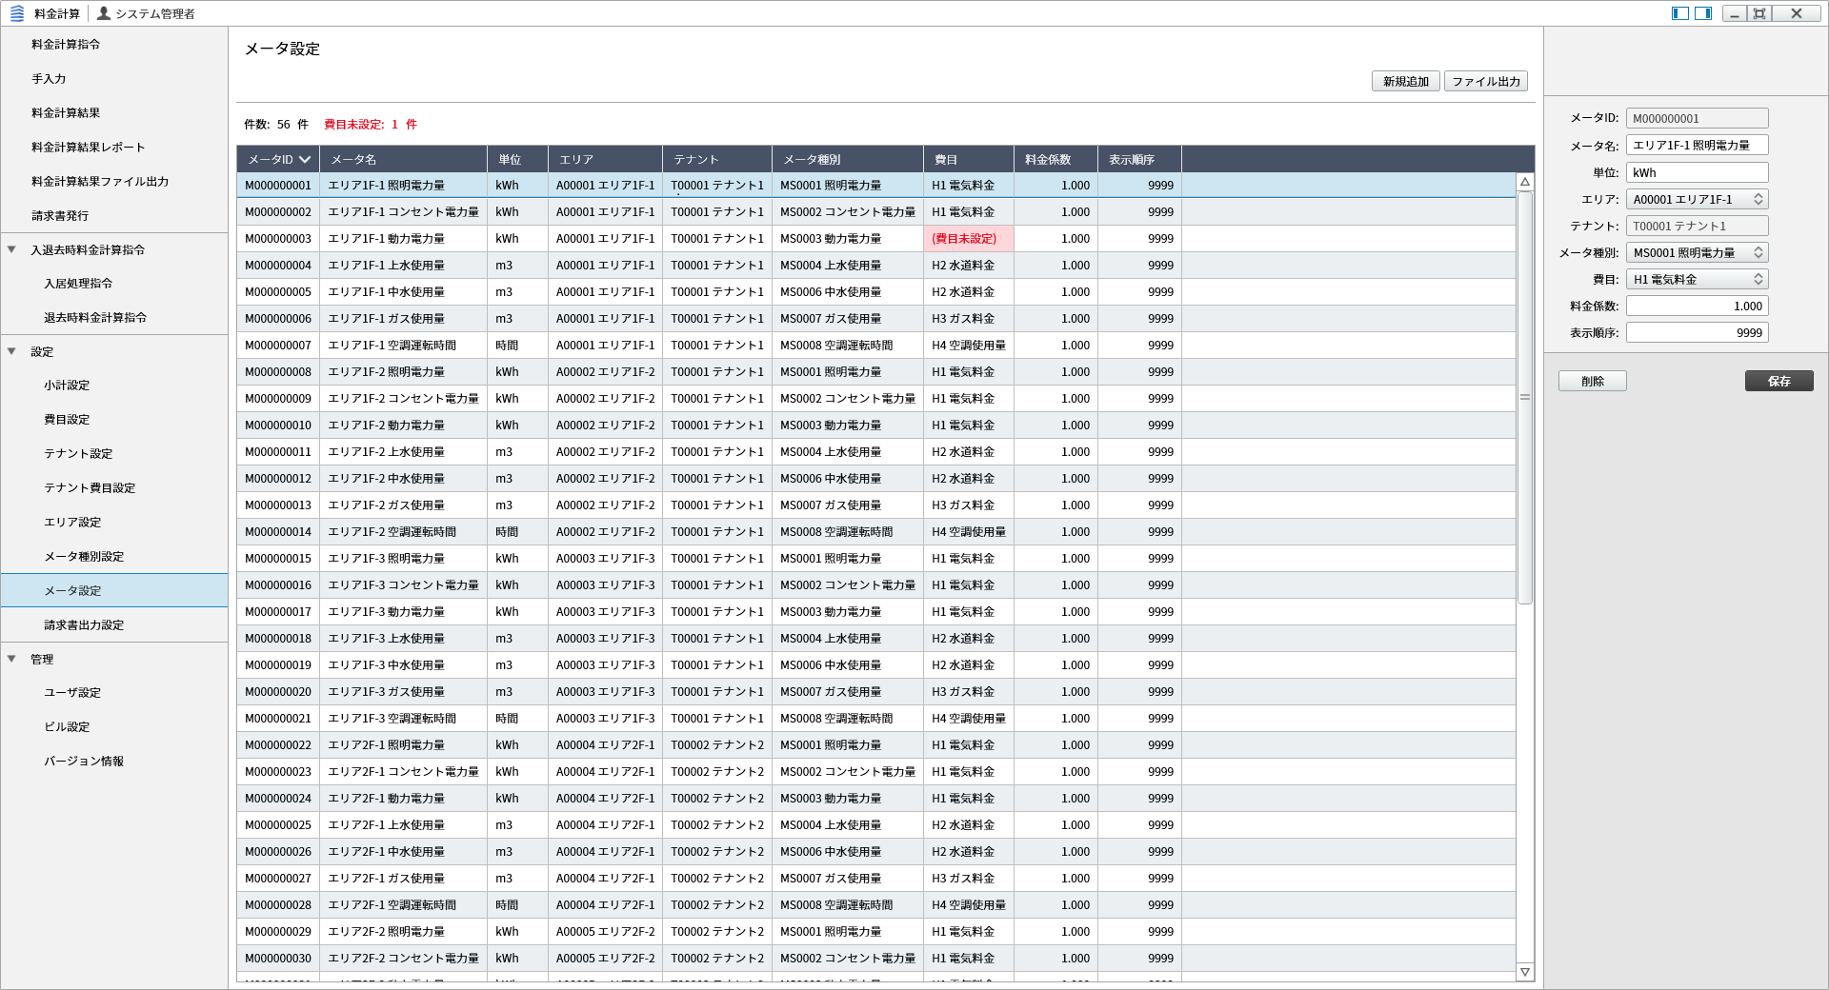Click scroll up arrow in table scrollbar
This screenshot has height=990, width=1829.
pos(1525,182)
